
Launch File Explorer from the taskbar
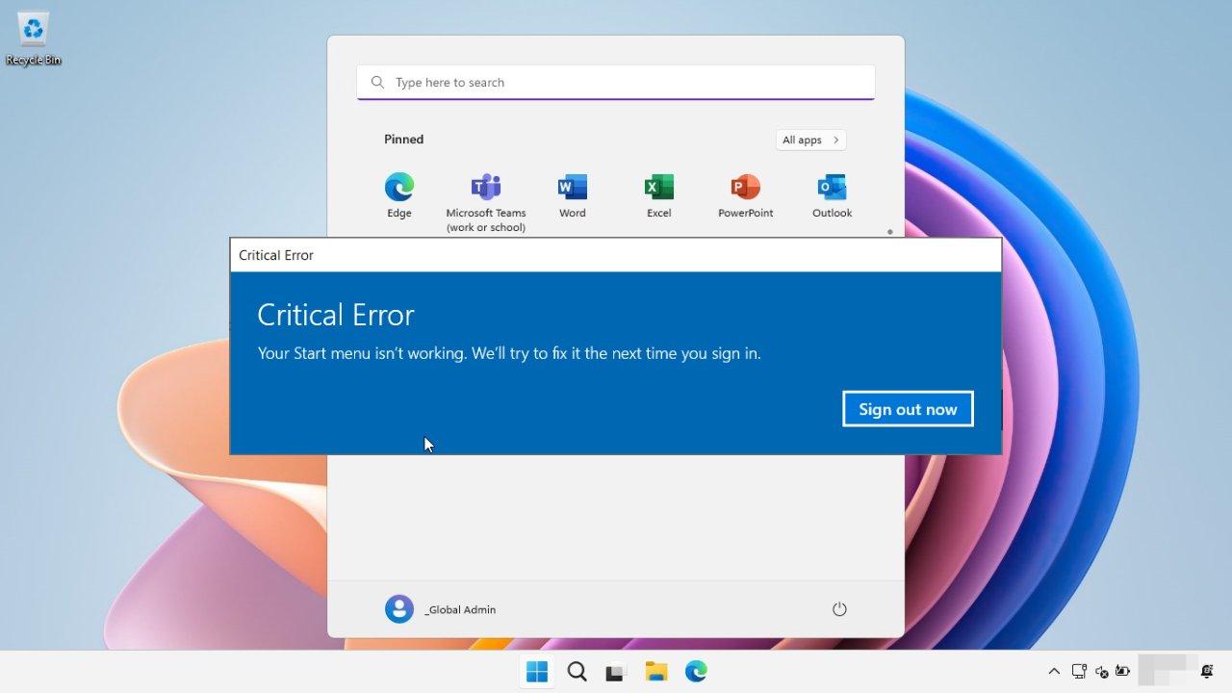[x=656, y=672]
